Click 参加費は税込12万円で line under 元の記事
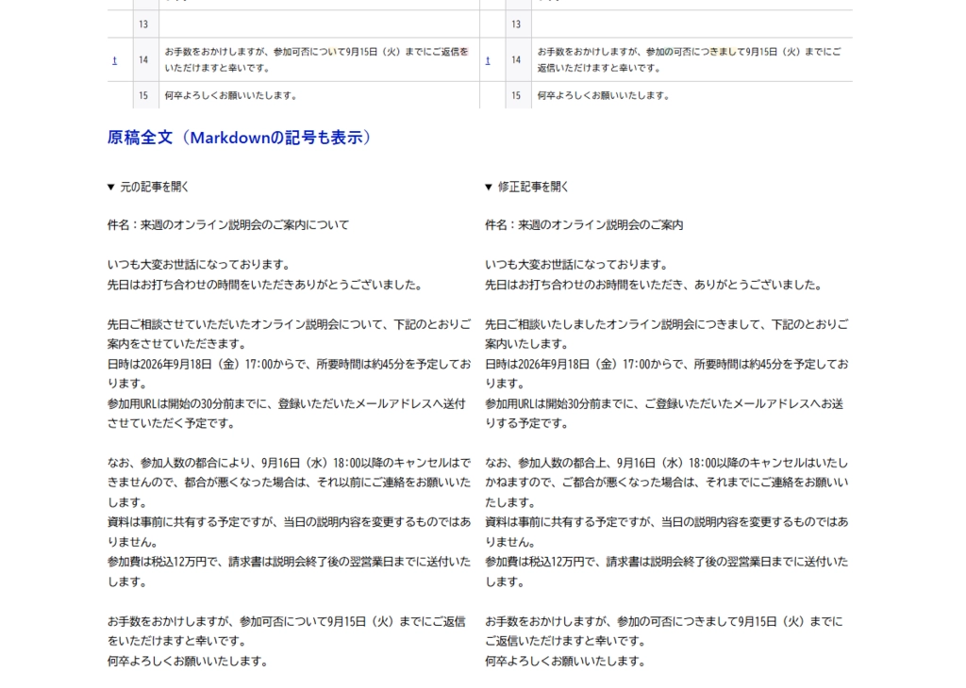The width and height of the screenshot is (966, 688). pyautogui.click(x=289, y=562)
